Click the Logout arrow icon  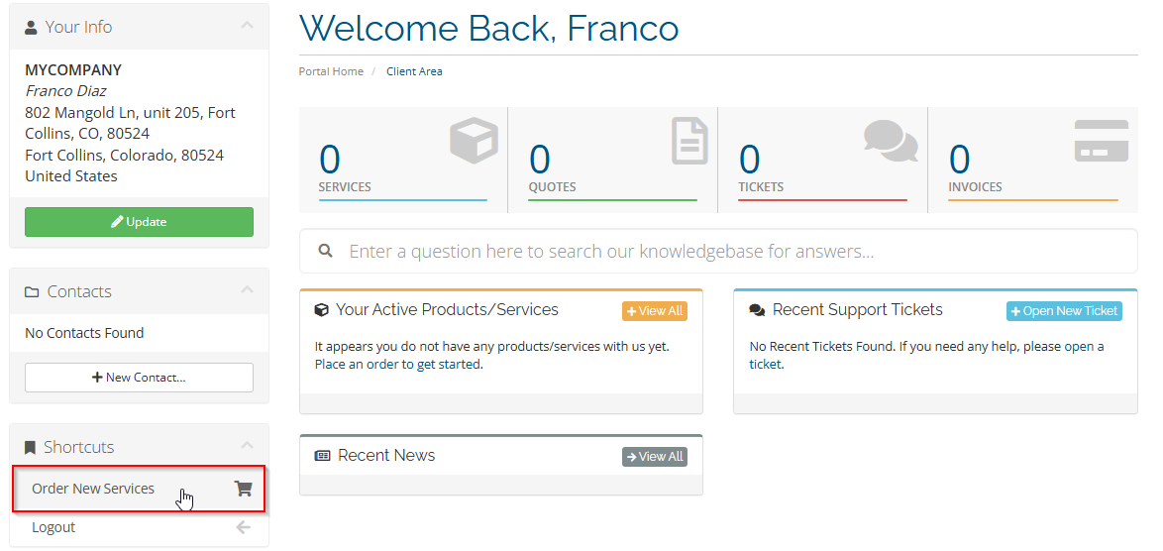(x=243, y=527)
